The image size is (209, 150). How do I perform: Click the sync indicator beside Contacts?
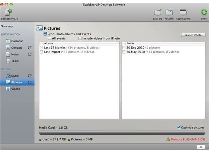click(x=30, y=47)
